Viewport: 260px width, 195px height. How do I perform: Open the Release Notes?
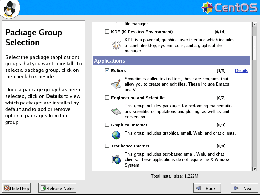[57, 188]
